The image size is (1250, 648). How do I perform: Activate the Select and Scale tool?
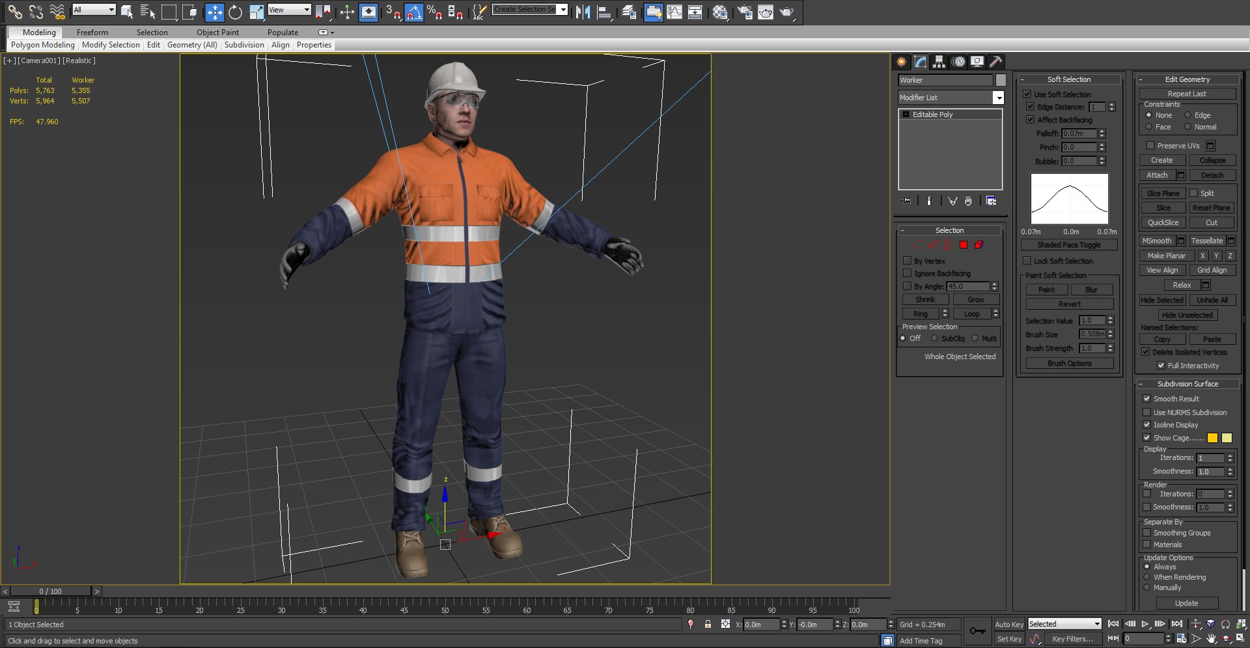coord(257,12)
